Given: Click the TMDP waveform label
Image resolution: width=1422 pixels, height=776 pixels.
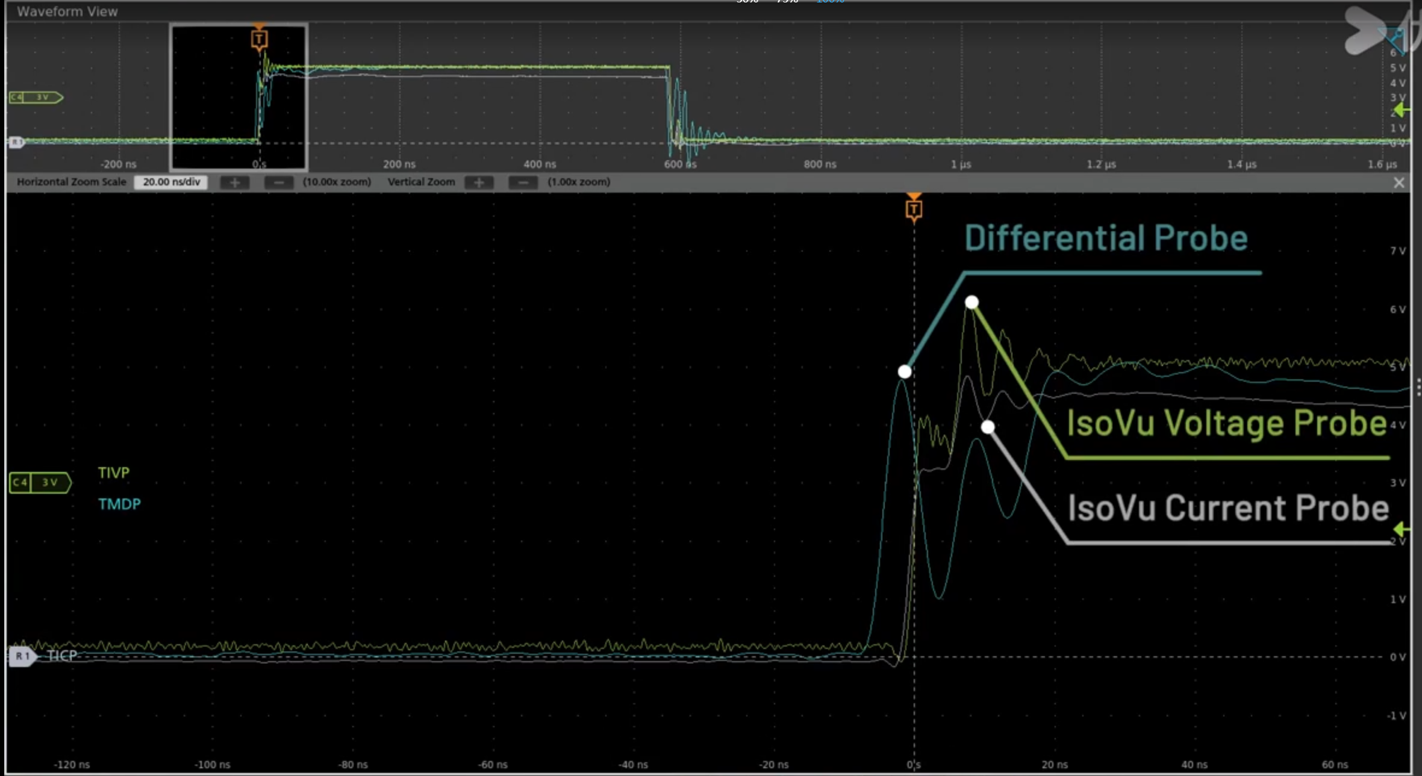Looking at the screenshot, I should coord(119,504).
